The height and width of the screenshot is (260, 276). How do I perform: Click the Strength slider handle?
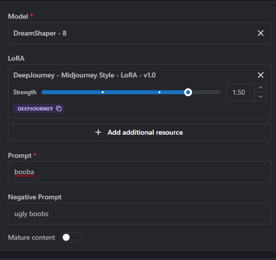pyautogui.click(x=188, y=92)
